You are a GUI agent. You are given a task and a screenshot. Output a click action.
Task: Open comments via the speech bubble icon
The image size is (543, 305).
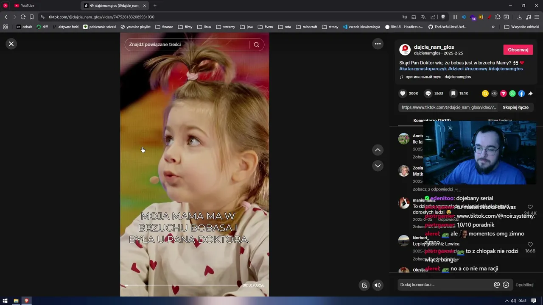428,93
